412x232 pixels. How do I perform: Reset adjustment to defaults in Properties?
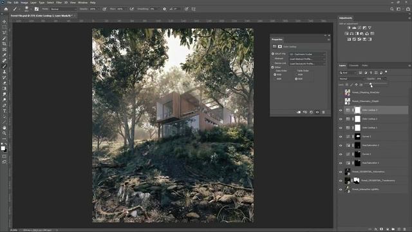tap(311, 112)
